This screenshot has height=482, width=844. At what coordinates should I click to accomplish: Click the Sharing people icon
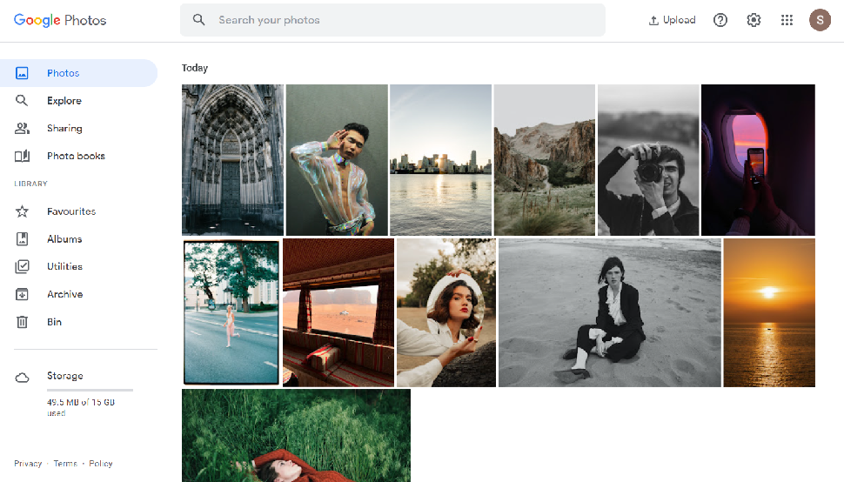(x=22, y=128)
